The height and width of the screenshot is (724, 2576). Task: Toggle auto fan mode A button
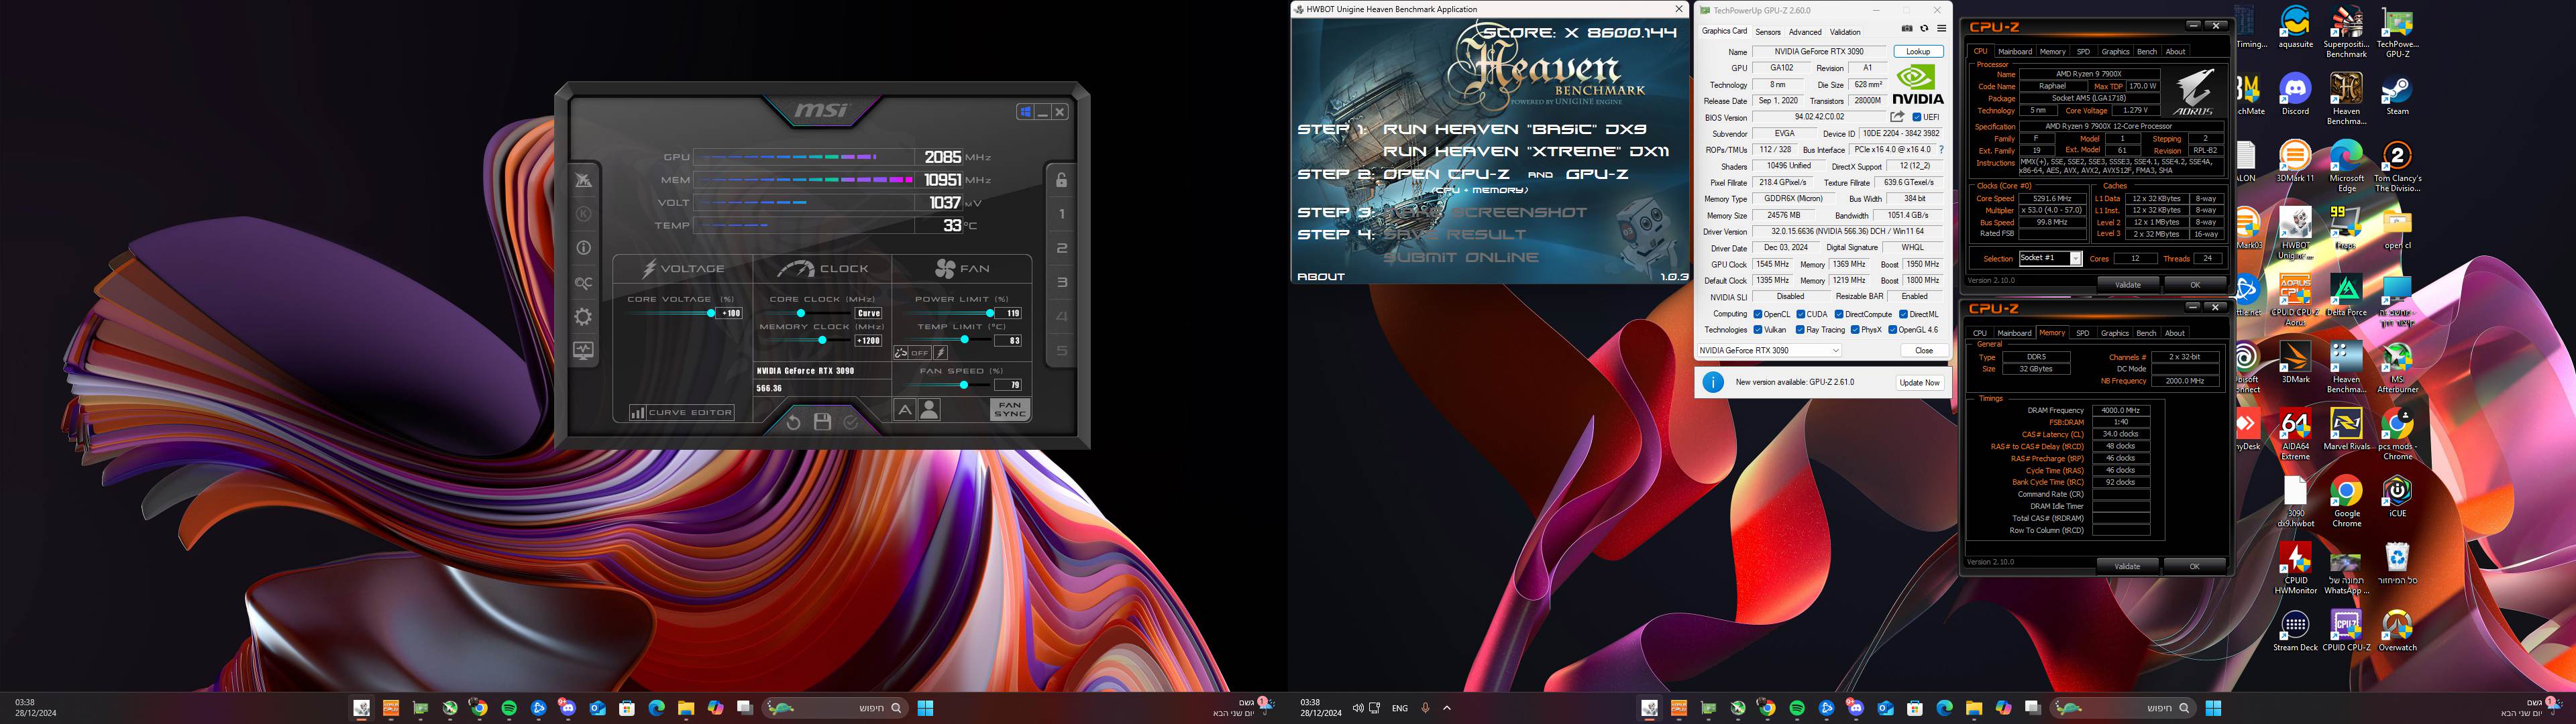(904, 409)
